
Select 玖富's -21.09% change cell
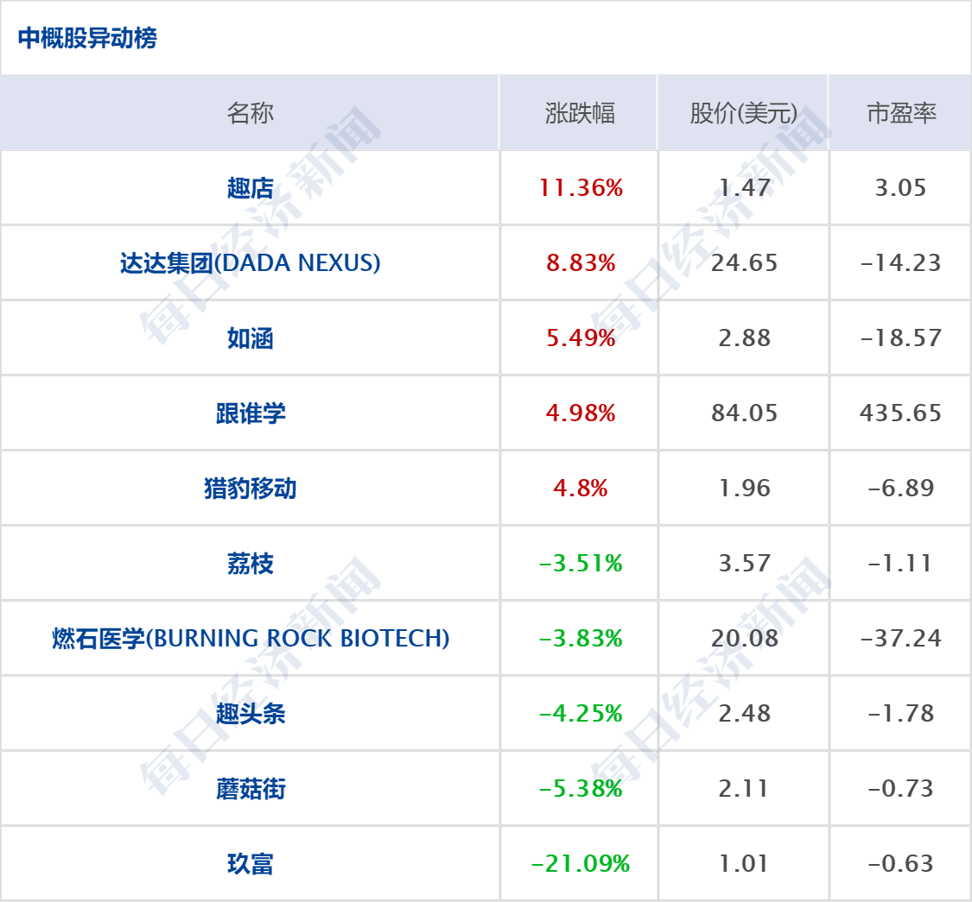pos(581,864)
